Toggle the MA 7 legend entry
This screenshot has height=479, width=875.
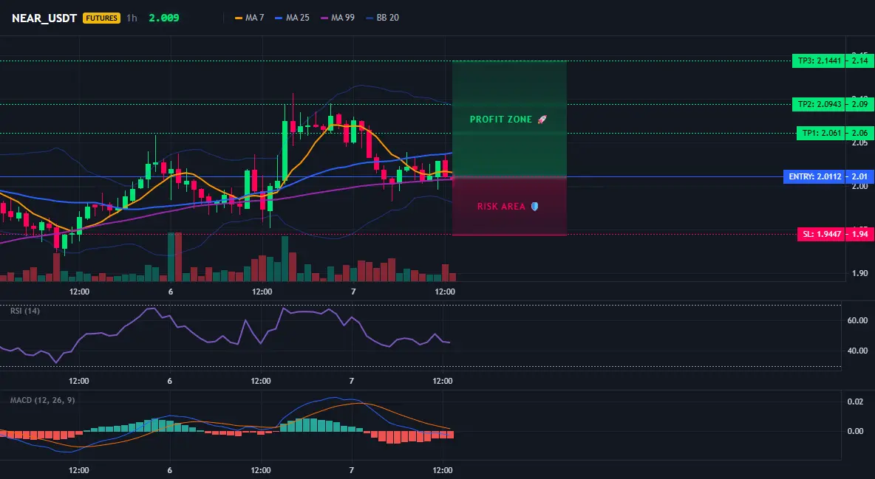[250, 18]
